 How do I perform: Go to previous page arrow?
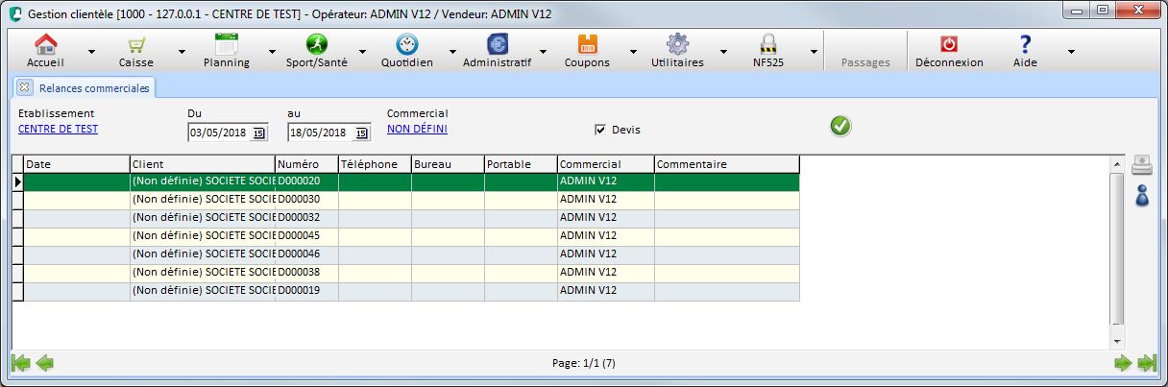pos(44,363)
